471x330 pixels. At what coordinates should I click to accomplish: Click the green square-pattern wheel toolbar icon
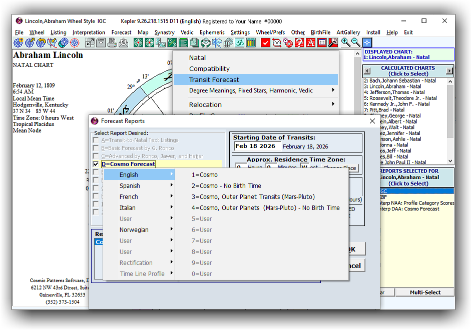[x=149, y=42]
